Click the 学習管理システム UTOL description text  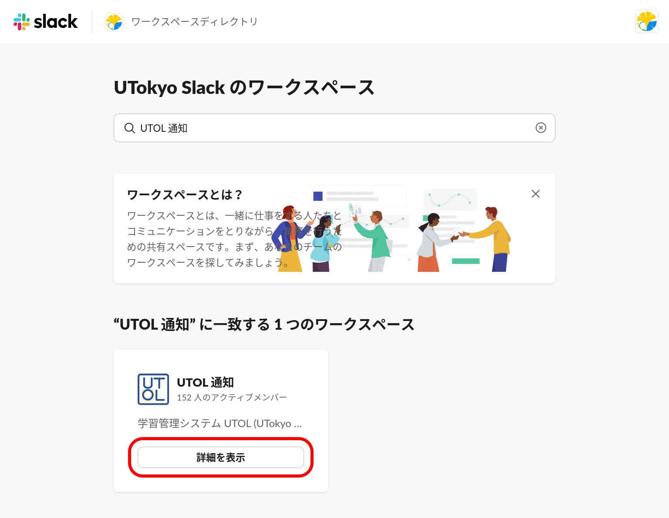click(220, 423)
